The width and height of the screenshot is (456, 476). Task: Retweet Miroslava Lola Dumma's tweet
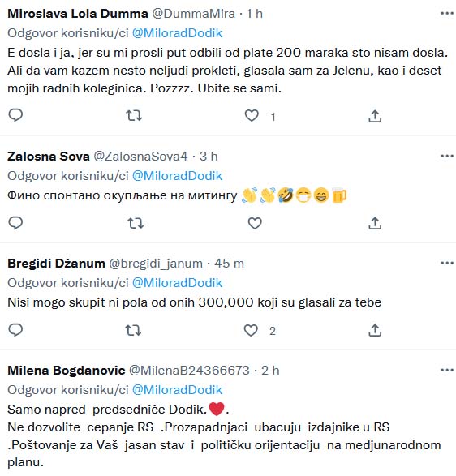pos(134,116)
